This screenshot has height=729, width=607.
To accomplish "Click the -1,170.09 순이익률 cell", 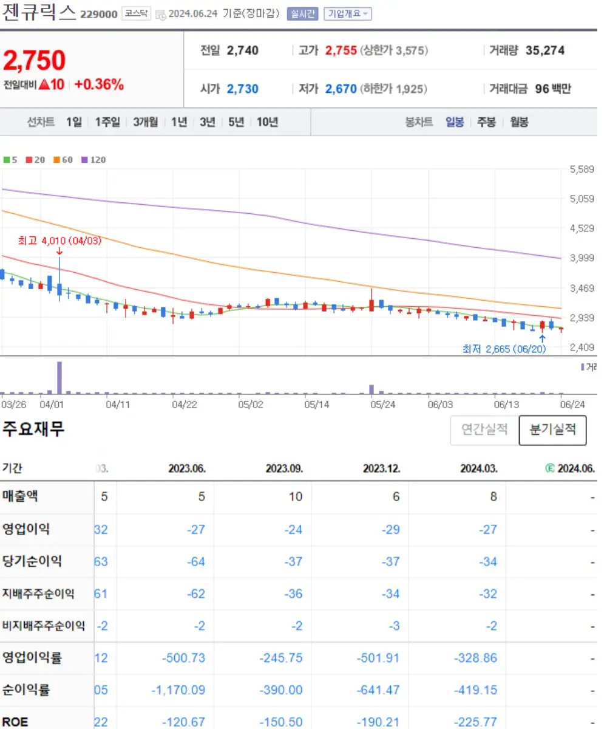I will point(178,690).
